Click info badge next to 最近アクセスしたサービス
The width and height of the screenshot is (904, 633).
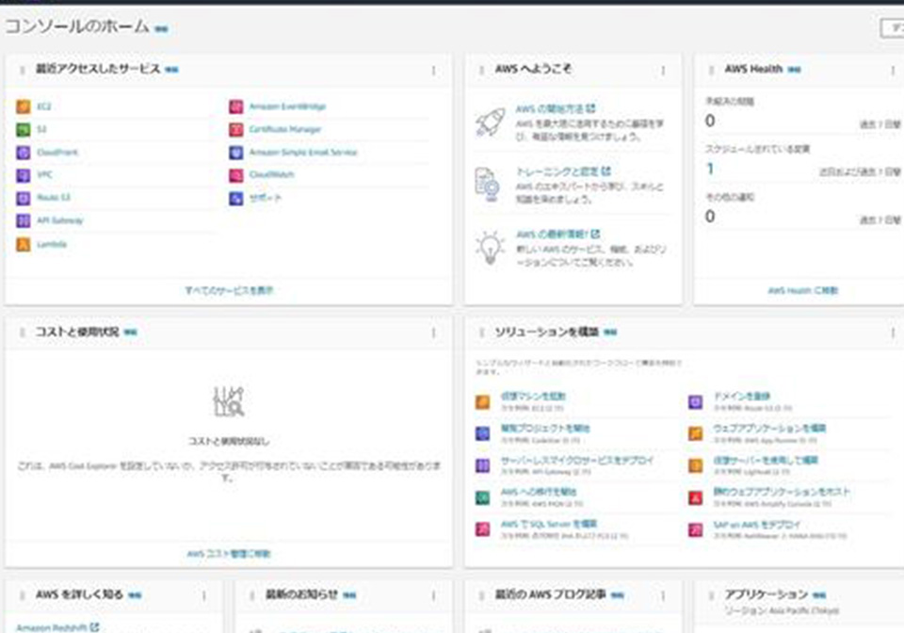(x=171, y=70)
